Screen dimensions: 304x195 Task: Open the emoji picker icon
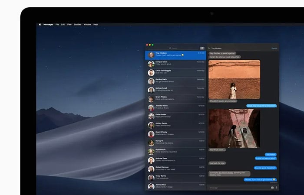pyautogui.click(x=272, y=188)
